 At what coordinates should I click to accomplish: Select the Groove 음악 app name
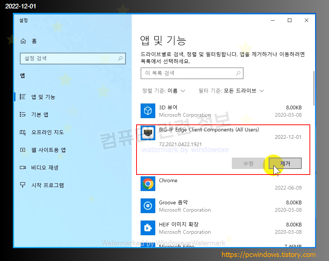(x=173, y=202)
